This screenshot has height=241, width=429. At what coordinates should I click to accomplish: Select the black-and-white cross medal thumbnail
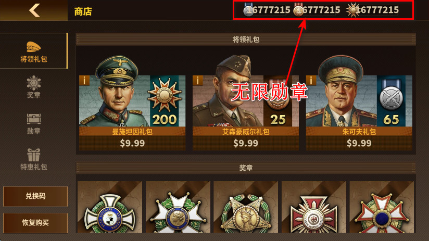[110, 207]
